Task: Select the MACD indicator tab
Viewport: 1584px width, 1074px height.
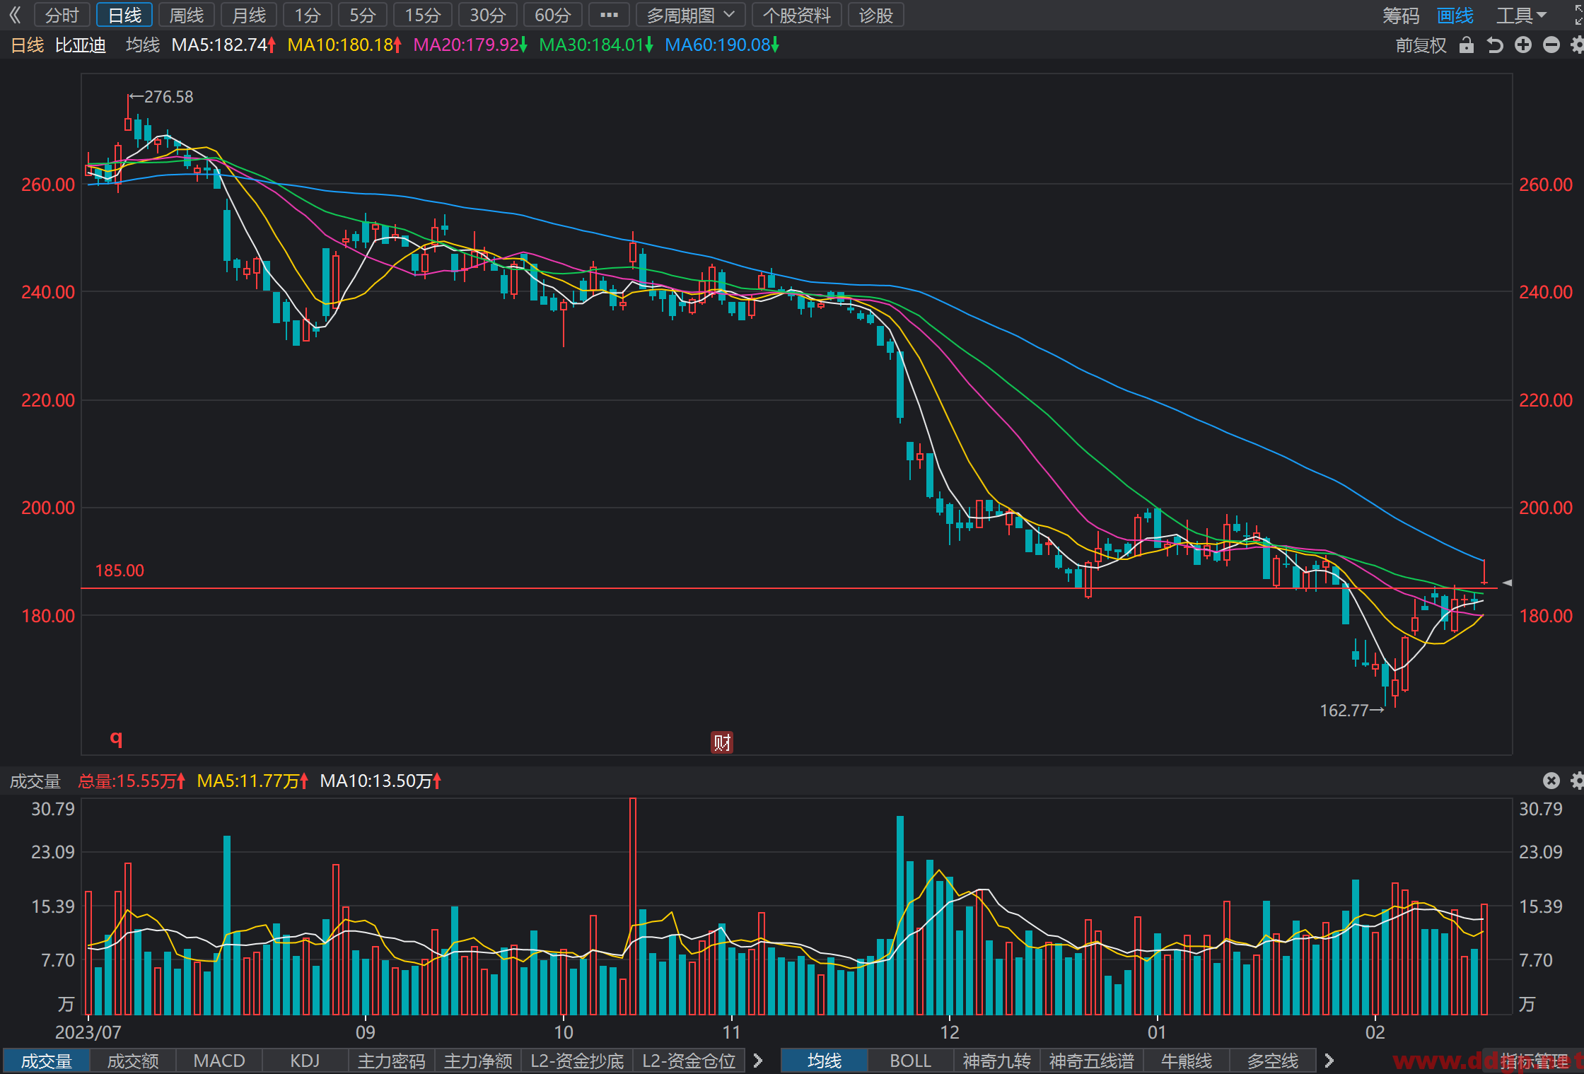Action: pos(219,1061)
